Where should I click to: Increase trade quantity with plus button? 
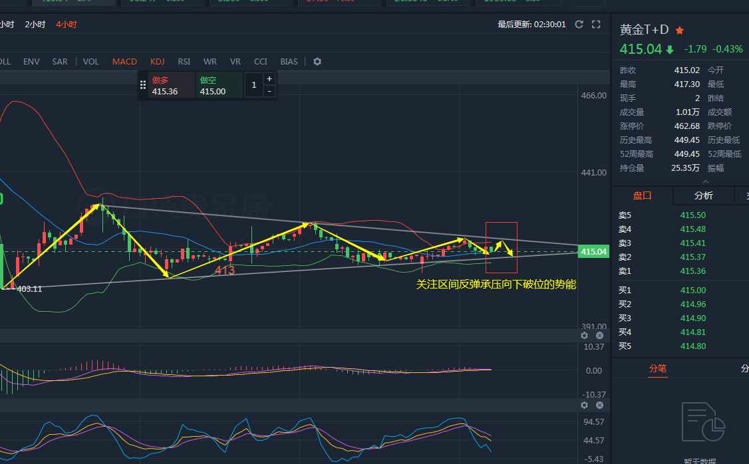point(269,78)
